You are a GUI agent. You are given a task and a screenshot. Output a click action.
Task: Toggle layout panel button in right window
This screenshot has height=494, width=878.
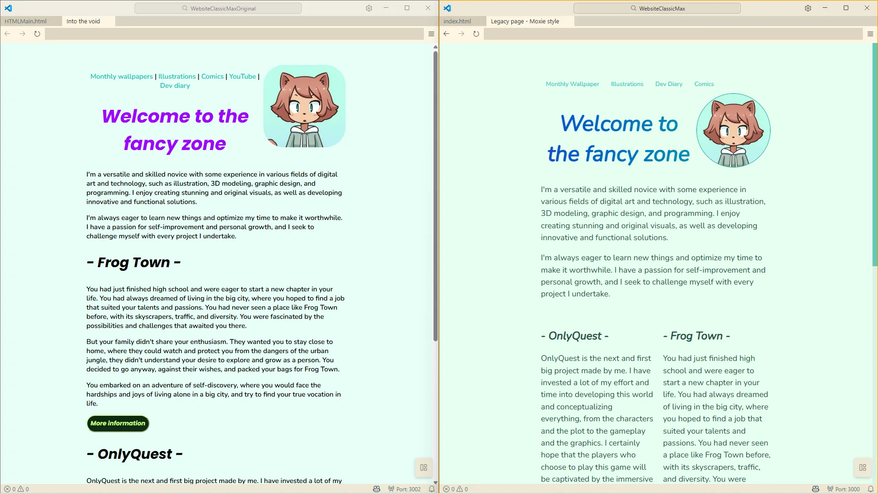(862, 467)
